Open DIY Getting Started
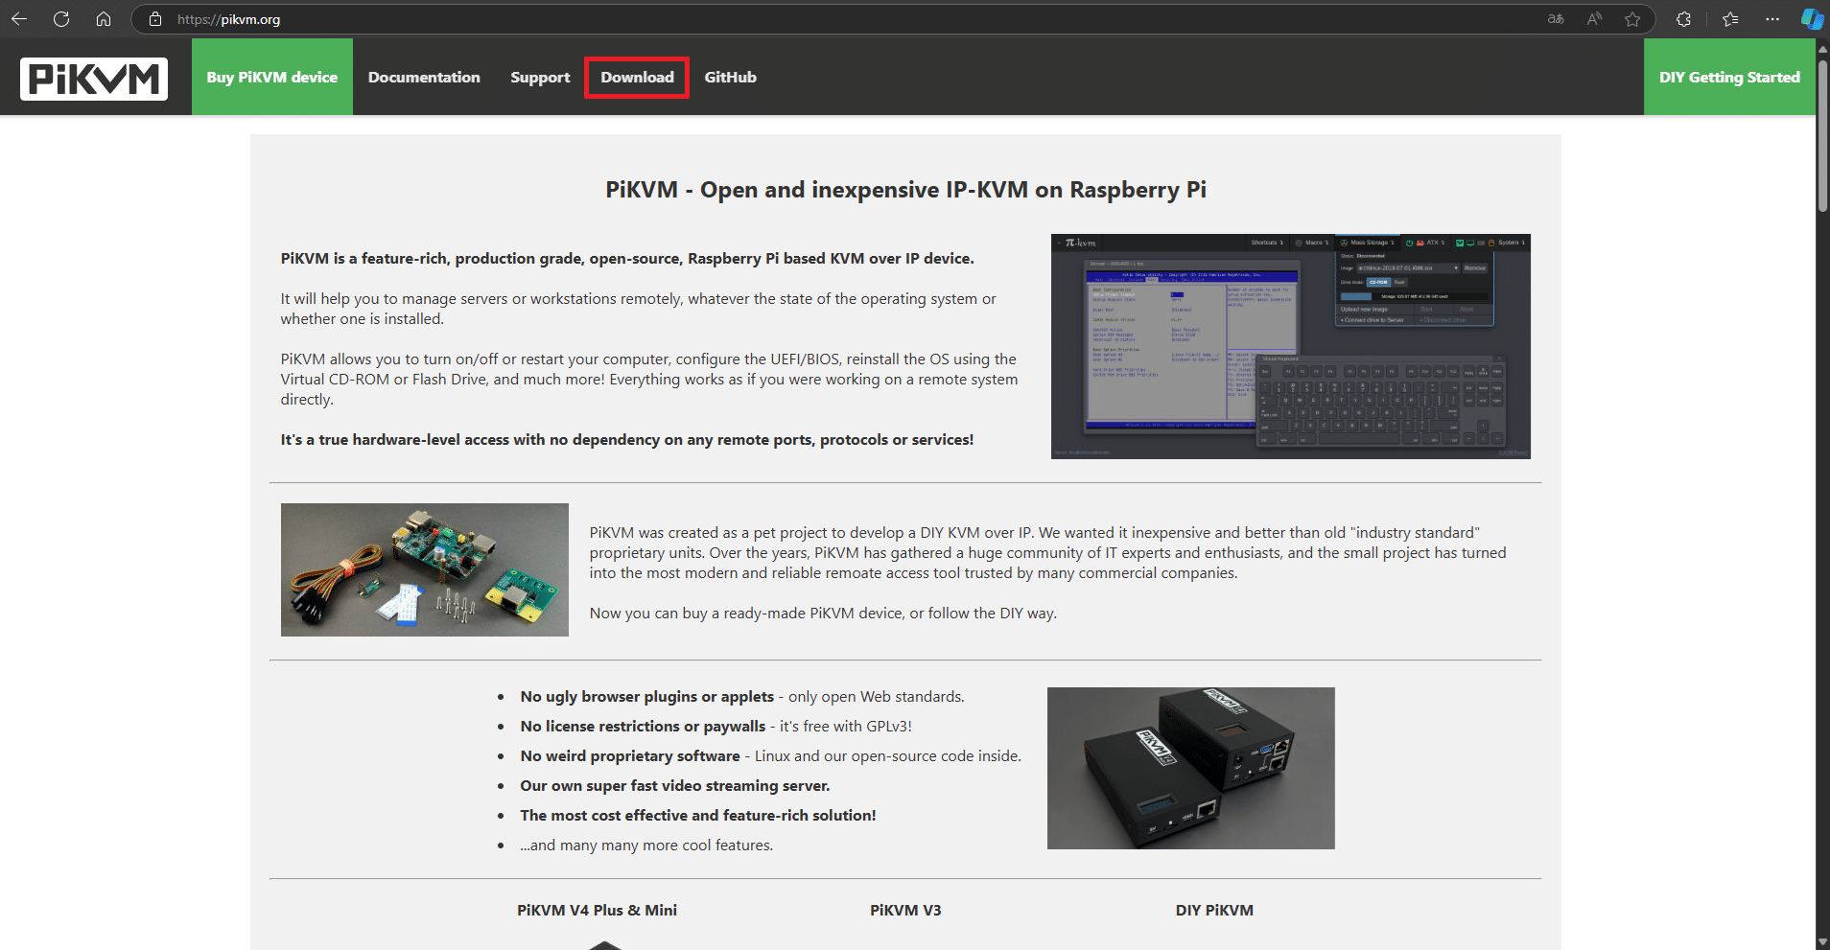The width and height of the screenshot is (1830, 950). (1729, 77)
